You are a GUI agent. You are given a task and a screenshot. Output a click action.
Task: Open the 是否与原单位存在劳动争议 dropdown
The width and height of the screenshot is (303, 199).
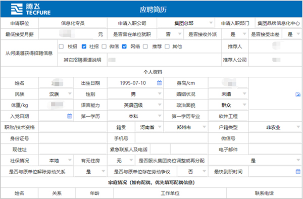[x=192, y=172]
